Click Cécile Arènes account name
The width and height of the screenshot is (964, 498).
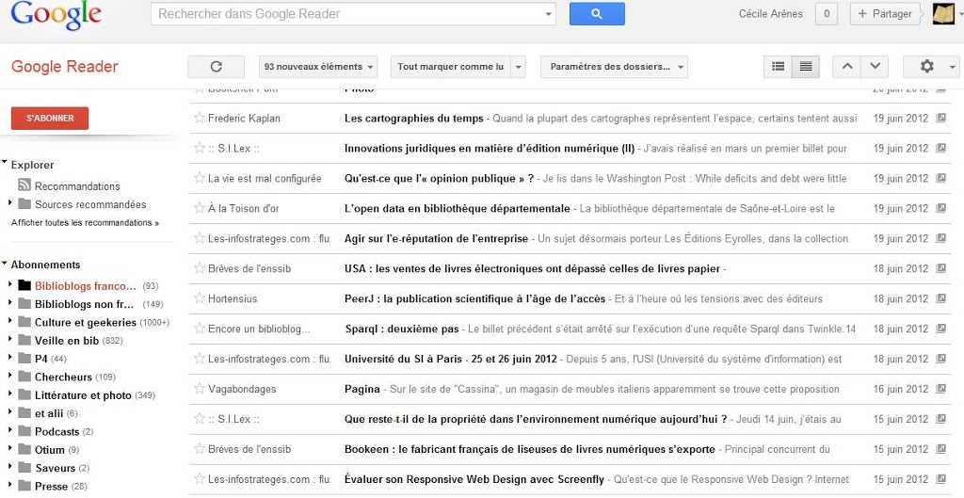click(x=770, y=13)
